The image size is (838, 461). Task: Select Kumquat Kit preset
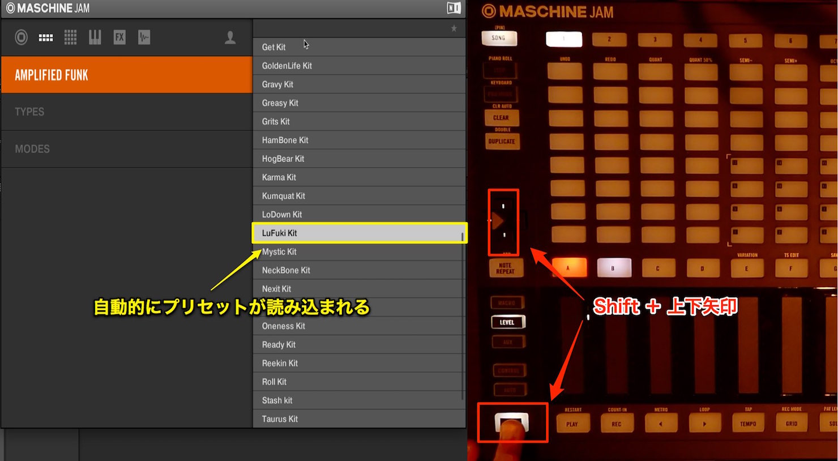[359, 196]
